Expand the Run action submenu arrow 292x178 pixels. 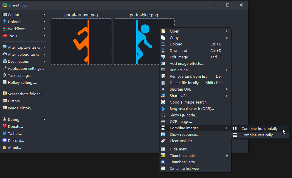click(x=227, y=70)
